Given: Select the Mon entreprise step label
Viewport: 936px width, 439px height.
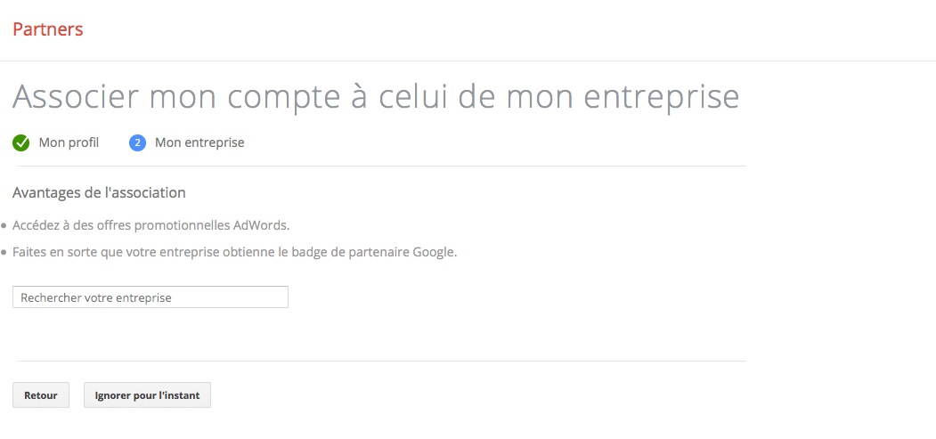Looking at the screenshot, I should [x=199, y=142].
